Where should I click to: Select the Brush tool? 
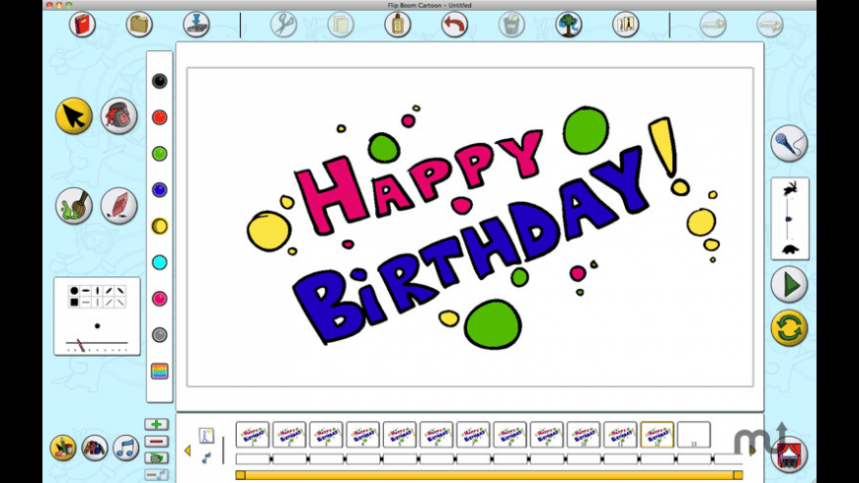pyautogui.click(x=74, y=206)
